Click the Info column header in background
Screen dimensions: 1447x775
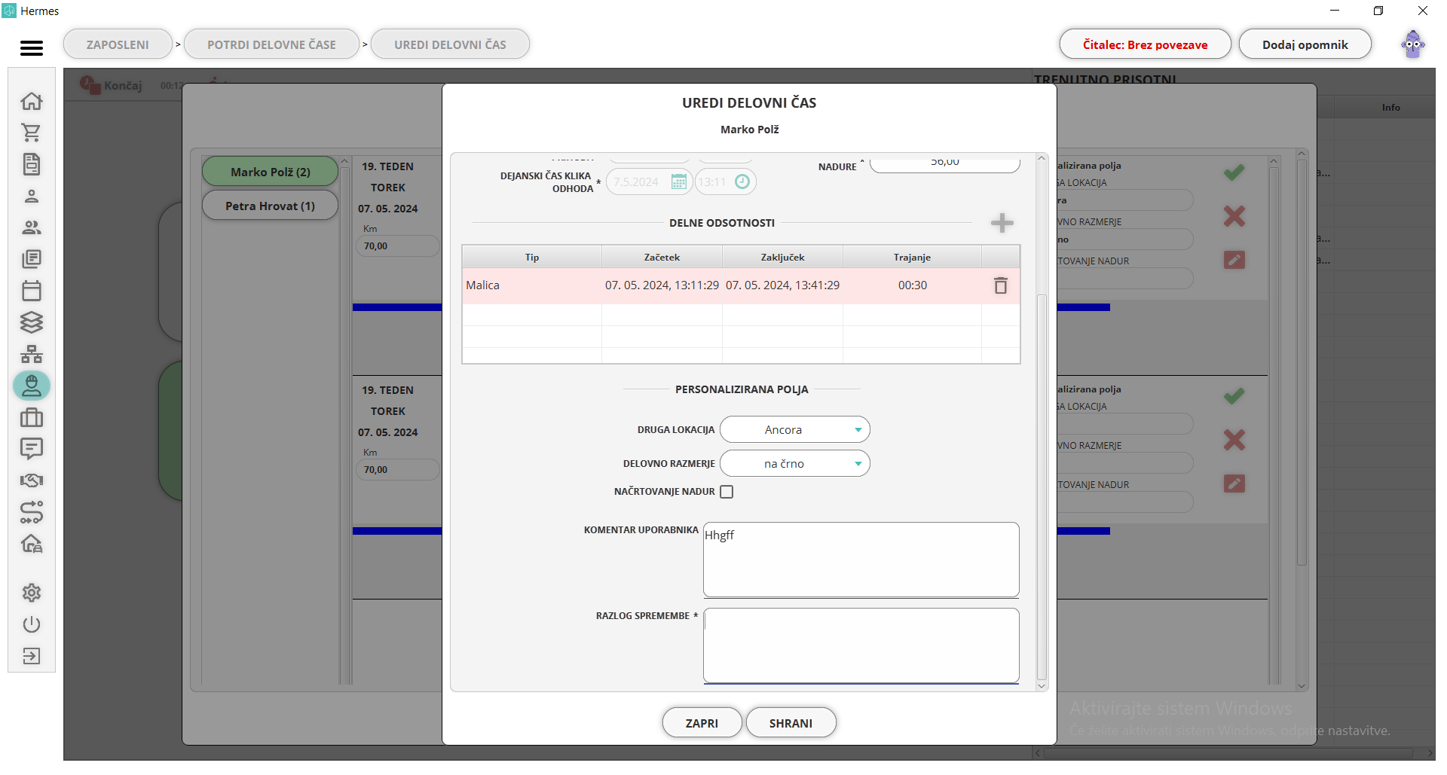tap(1390, 108)
